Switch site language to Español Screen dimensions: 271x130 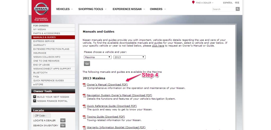point(228,3)
